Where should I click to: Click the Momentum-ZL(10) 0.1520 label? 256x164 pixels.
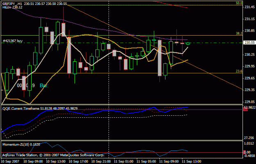pyautogui.click(x=21, y=144)
